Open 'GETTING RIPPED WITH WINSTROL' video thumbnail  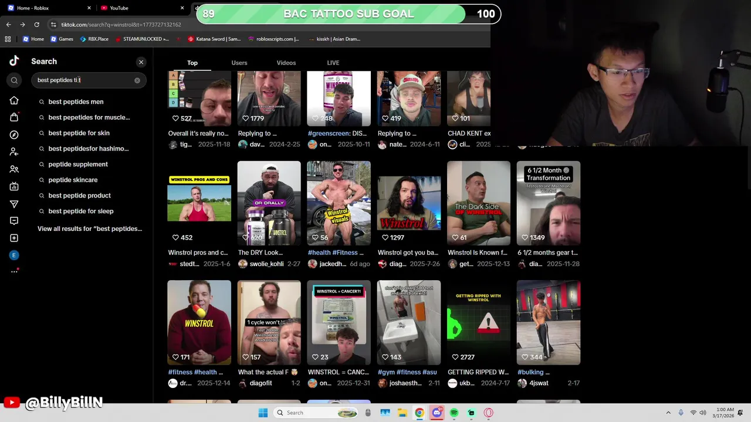[479, 322]
